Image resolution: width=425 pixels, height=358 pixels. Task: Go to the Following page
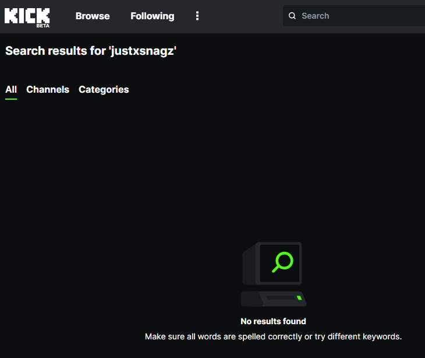153,16
